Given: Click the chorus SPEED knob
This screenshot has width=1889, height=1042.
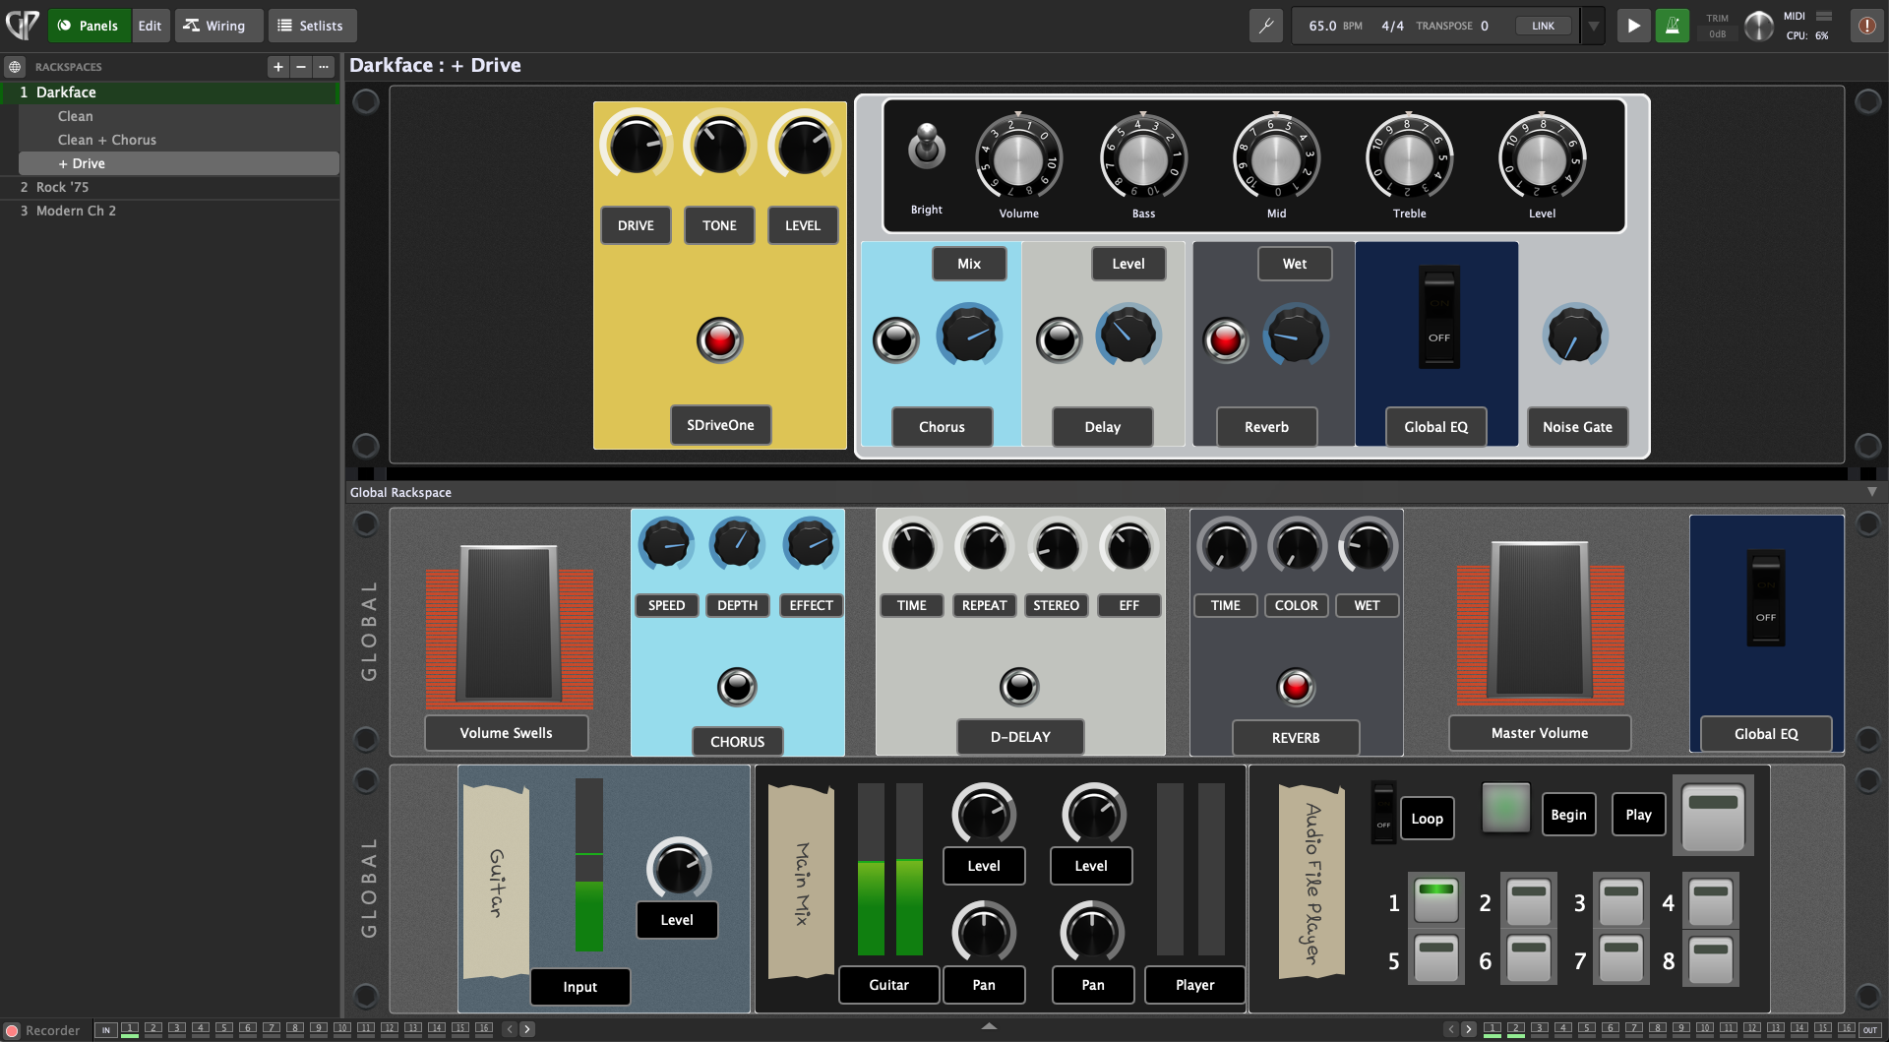Looking at the screenshot, I should tap(666, 543).
